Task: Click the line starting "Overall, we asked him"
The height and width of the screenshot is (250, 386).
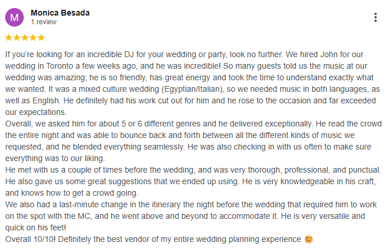Action: click(x=193, y=124)
